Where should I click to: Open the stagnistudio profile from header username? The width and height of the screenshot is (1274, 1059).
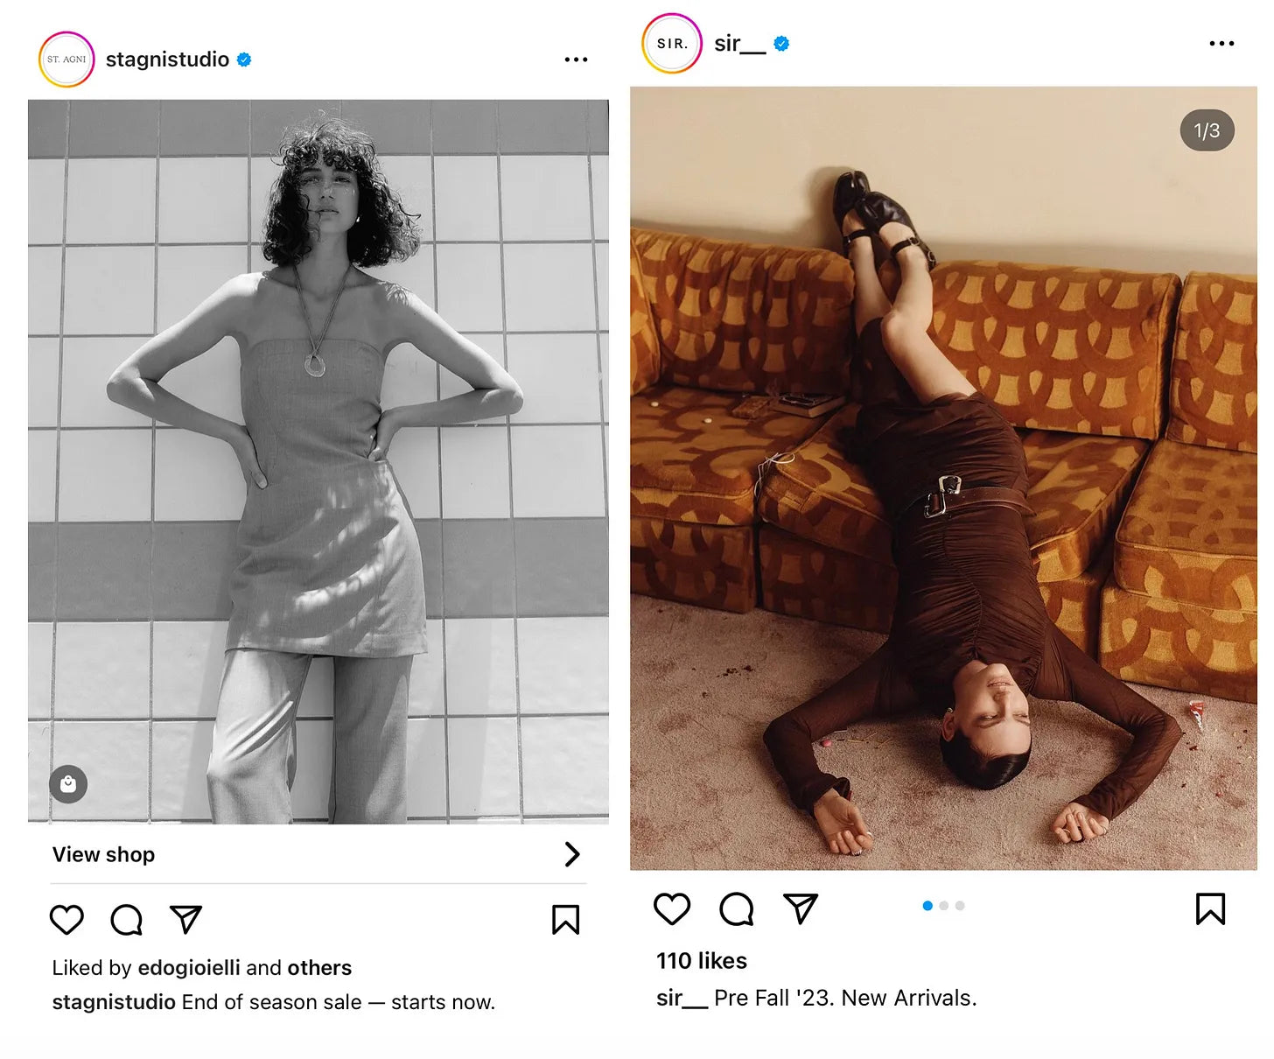(167, 60)
